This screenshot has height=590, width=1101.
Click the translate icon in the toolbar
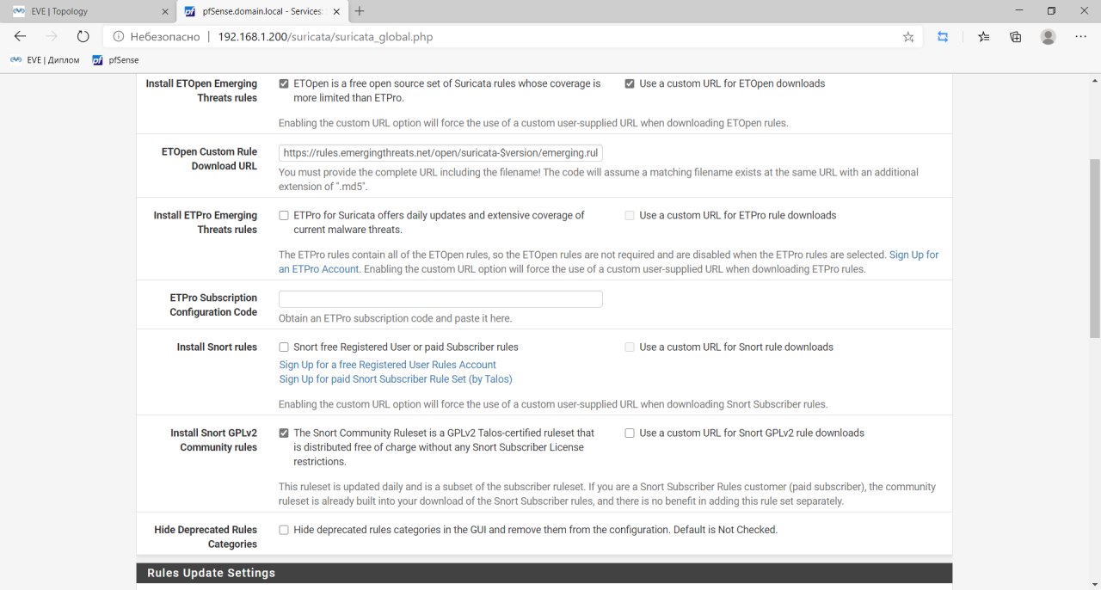pyautogui.click(x=943, y=37)
